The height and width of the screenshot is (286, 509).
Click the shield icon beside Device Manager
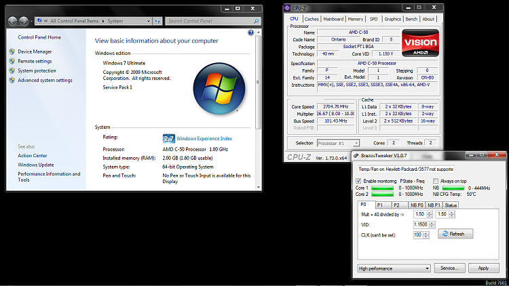(12, 52)
